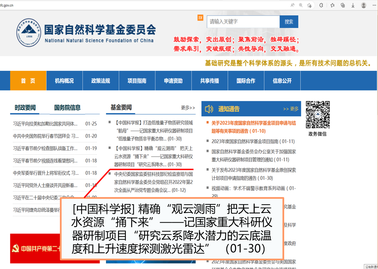Click the 政务微信 QR code image
Screen dimensions: 378x269
(x=317, y=115)
